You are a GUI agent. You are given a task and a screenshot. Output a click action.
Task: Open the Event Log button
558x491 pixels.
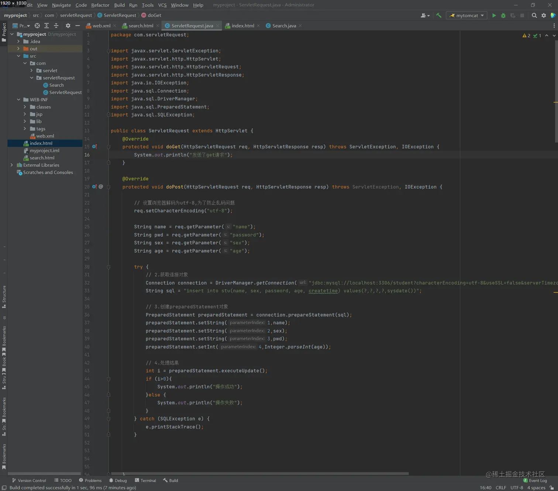(x=535, y=481)
